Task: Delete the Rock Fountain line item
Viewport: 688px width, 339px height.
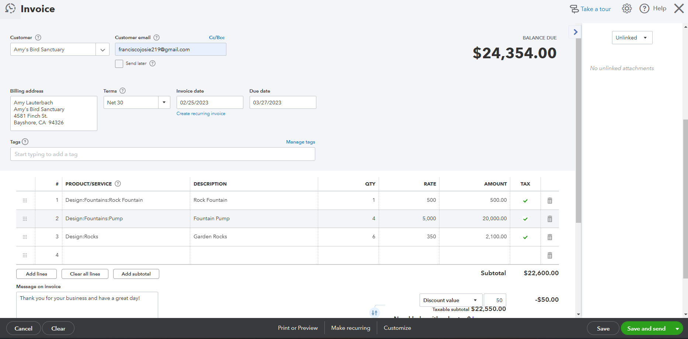Action: (x=550, y=200)
